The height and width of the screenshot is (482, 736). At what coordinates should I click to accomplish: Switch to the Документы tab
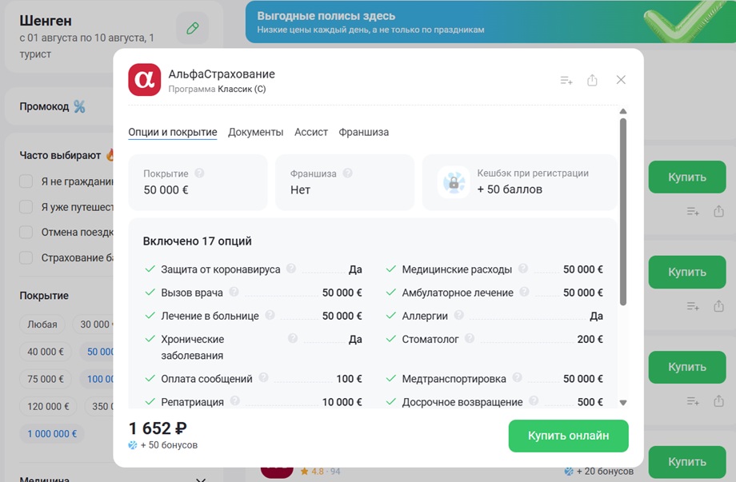tap(256, 132)
